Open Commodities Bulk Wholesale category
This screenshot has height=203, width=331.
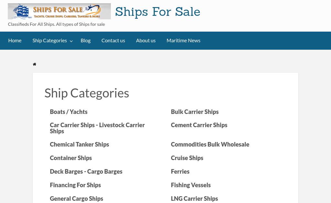(210, 144)
